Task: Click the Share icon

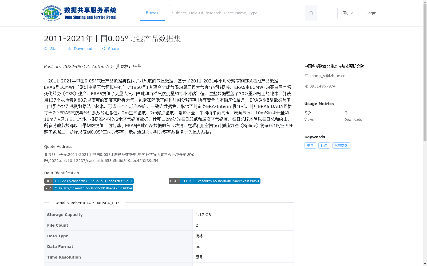Action: [x=104, y=49]
